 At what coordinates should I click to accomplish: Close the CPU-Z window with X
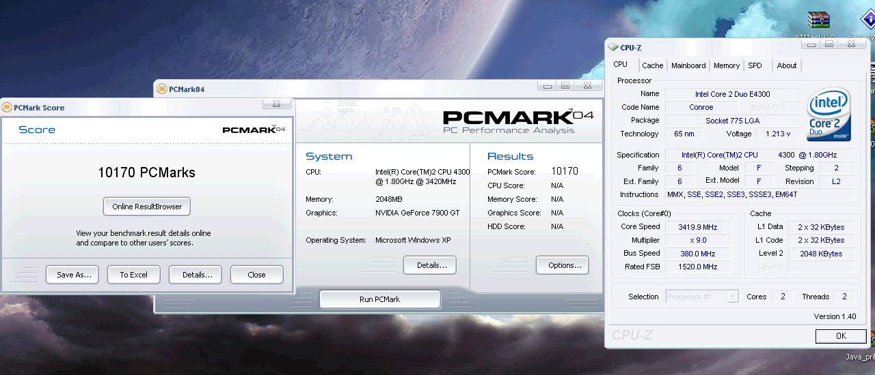852,44
